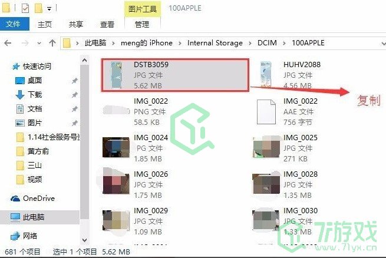
Task: Expand the address bar history dropdown
Action: tap(383, 43)
